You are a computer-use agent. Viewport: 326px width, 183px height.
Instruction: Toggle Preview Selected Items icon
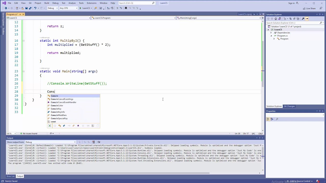tap(307, 19)
